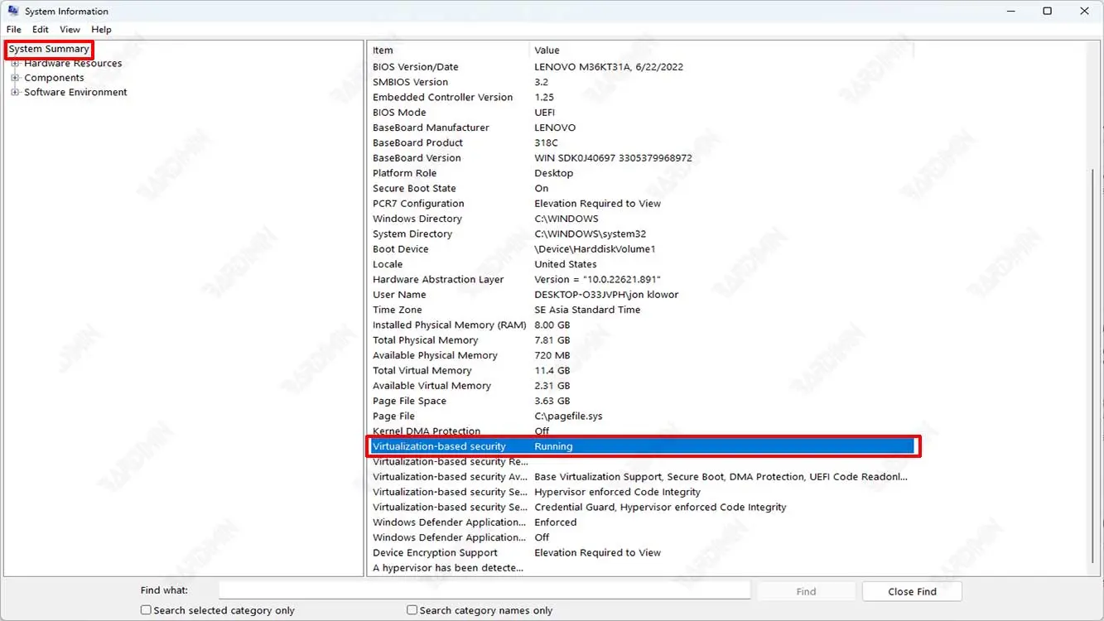
Task: Open the View menu
Action: [x=70, y=30]
